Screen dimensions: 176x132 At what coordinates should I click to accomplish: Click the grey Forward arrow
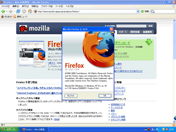(x=11, y=11)
